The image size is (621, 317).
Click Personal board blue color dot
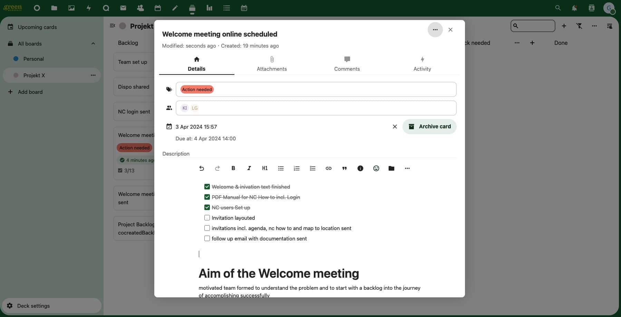(x=16, y=59)
